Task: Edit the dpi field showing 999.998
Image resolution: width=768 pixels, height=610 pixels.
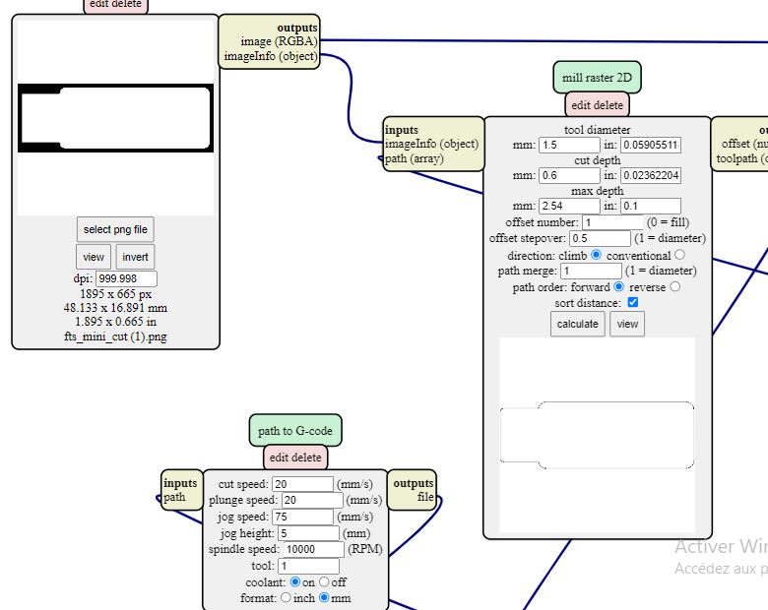Action: point(126,278)
